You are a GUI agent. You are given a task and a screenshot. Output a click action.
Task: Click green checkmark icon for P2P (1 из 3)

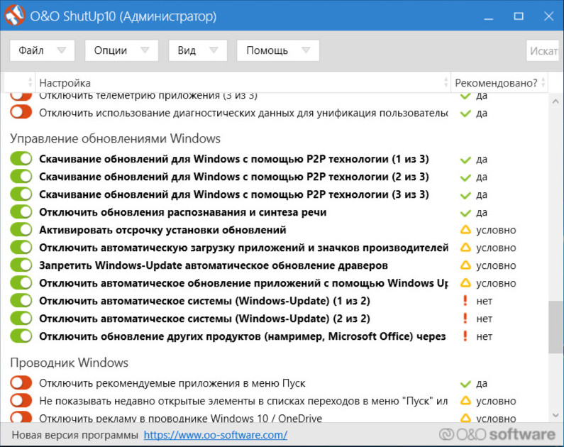[465, 160]
